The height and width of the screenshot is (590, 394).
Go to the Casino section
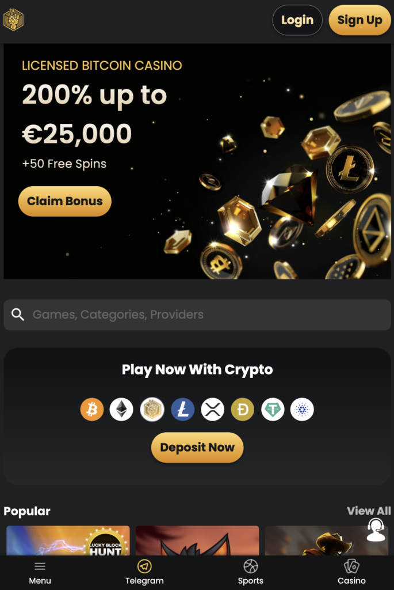[x=351, y=573]
